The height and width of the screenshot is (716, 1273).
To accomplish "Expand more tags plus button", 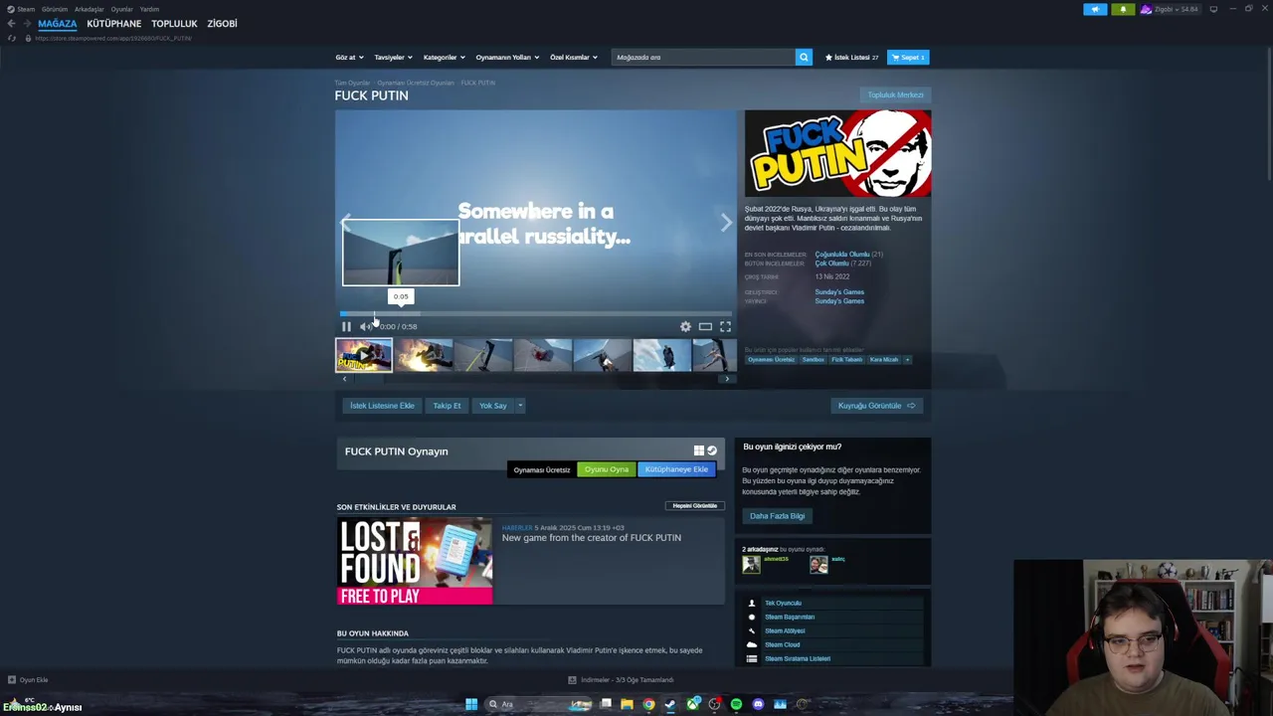I will [x=907, y=360].
